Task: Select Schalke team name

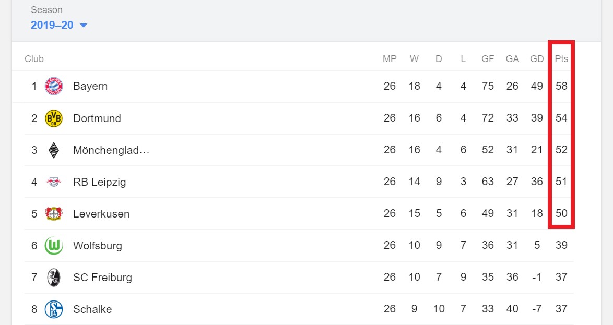Action: [92, 309]
